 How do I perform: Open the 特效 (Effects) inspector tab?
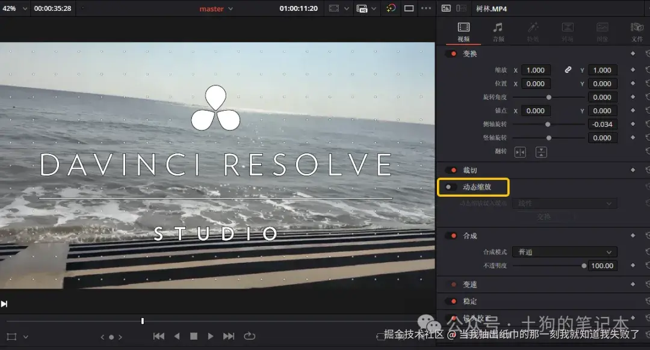click(x=533, y=32)
